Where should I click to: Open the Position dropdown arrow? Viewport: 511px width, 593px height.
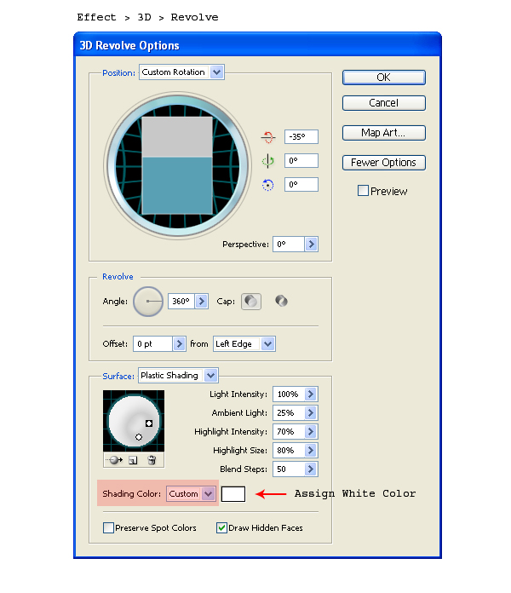tap(216, 72)
